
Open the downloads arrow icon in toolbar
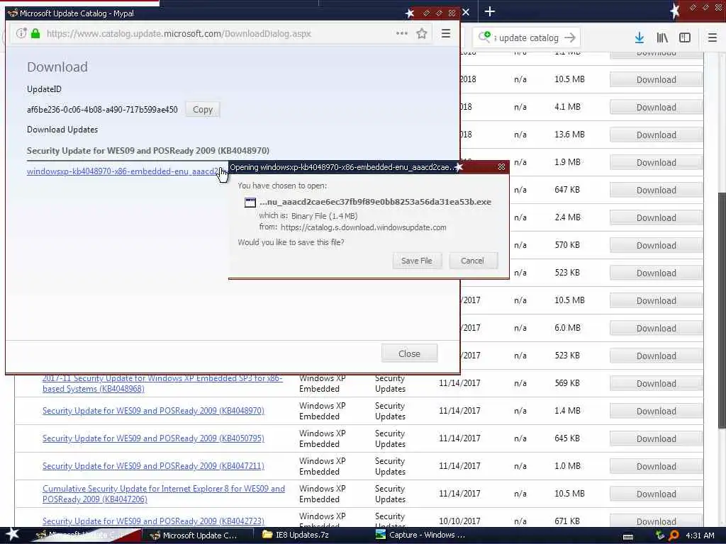pyautogui.click(x=639, y=38)
